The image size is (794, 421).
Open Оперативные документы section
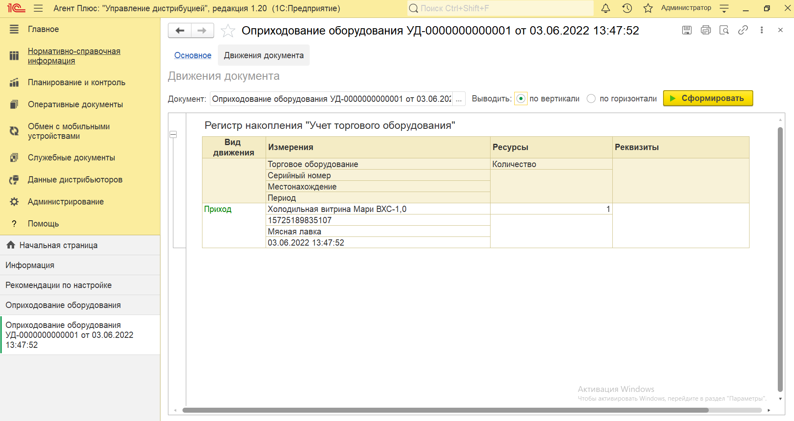[75, 104]
